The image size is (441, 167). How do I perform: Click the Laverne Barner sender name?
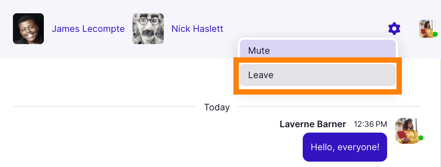point(313,124)
